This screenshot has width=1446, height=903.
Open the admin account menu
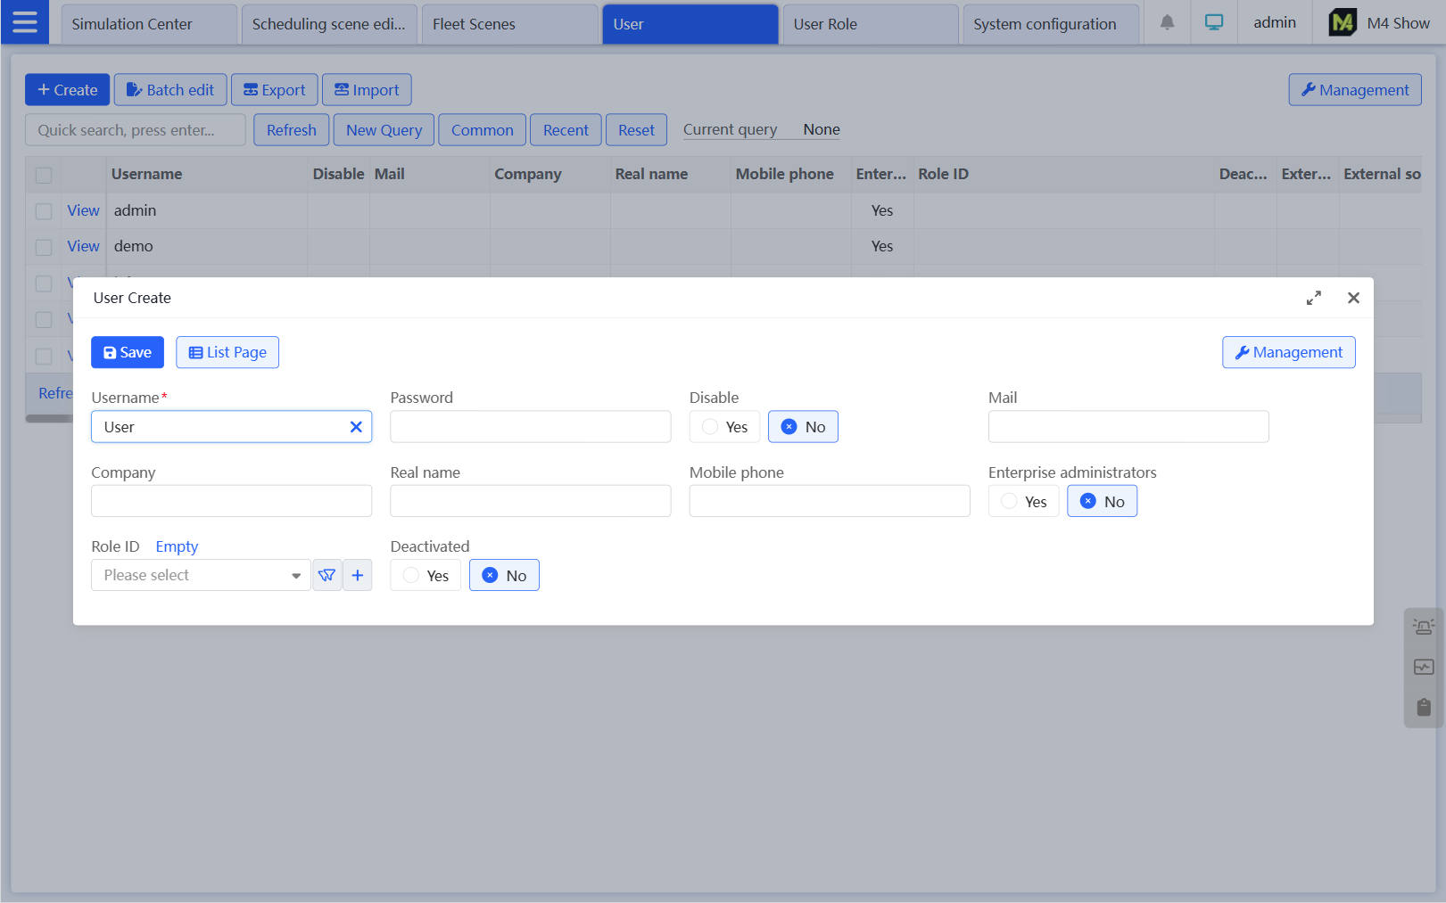pos(1274,23)
